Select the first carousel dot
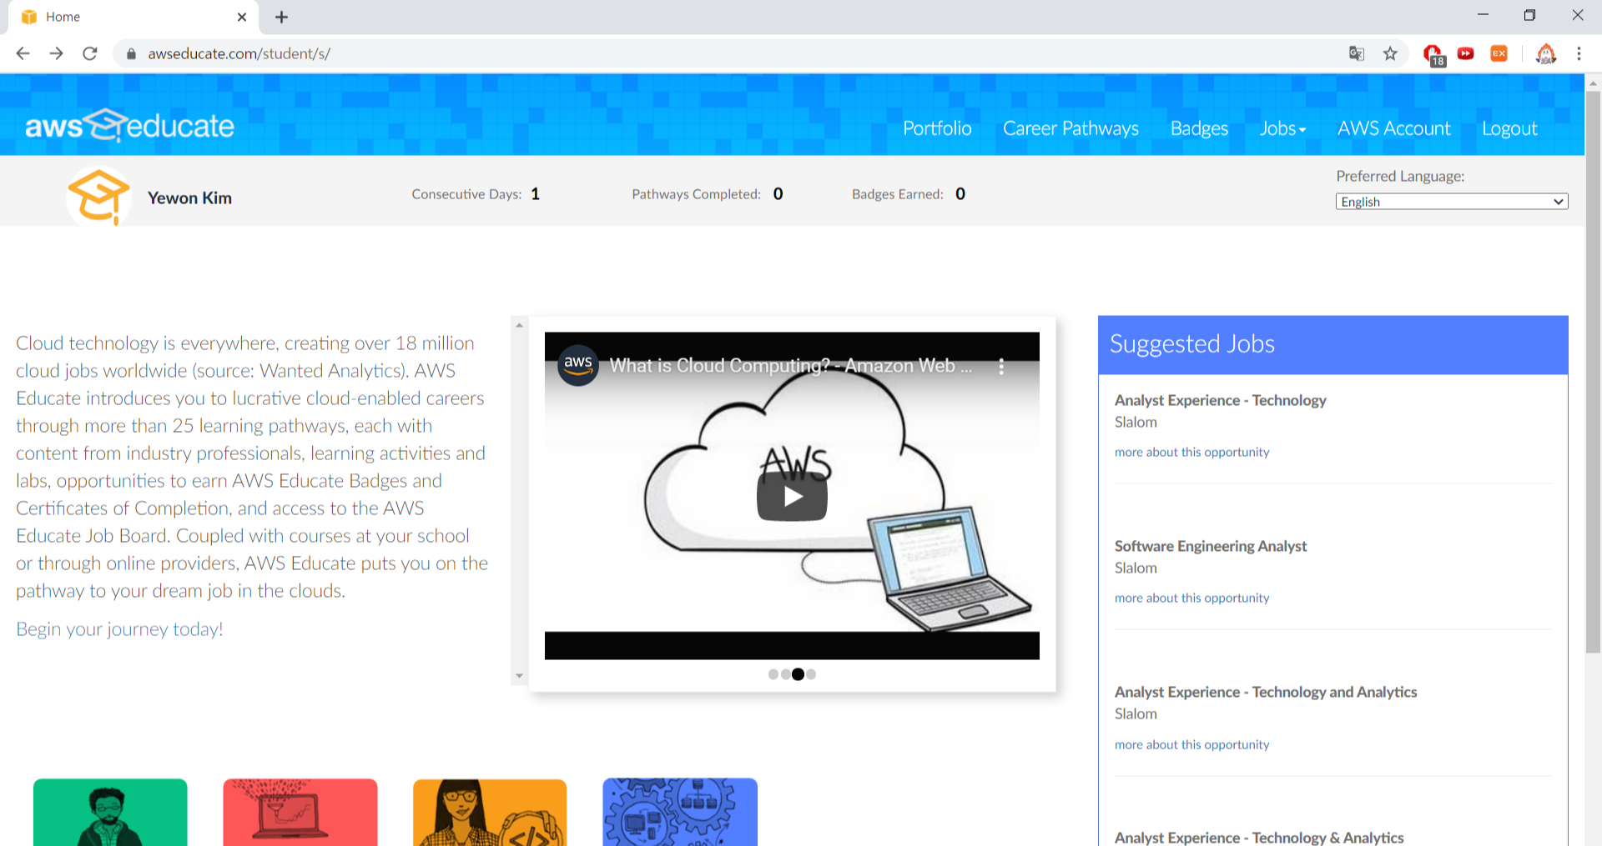 [773, 674]
